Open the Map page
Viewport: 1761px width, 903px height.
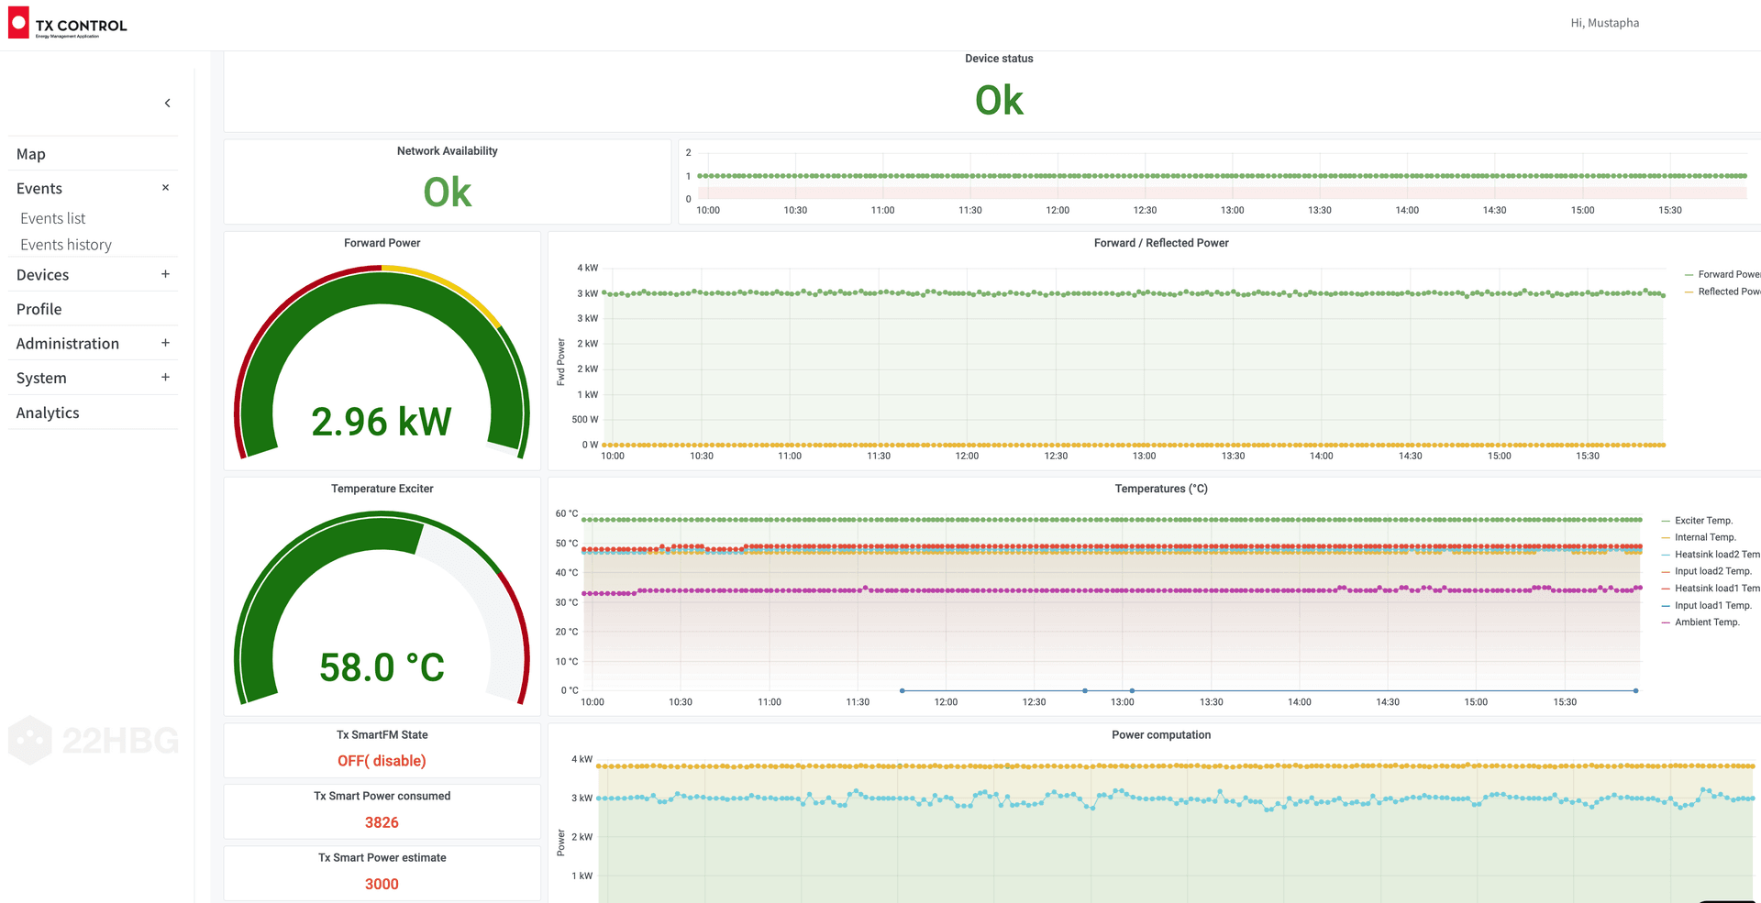(30, 153)
